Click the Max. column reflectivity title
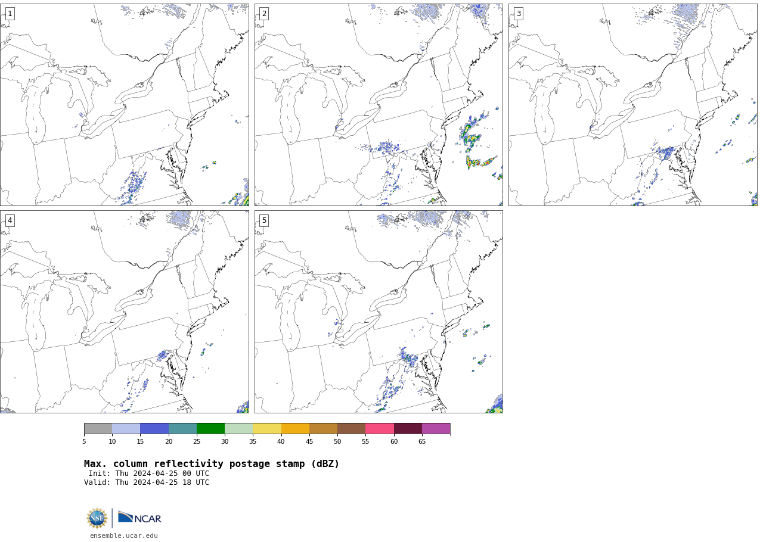Screen dimensions: 763x542 212,464
